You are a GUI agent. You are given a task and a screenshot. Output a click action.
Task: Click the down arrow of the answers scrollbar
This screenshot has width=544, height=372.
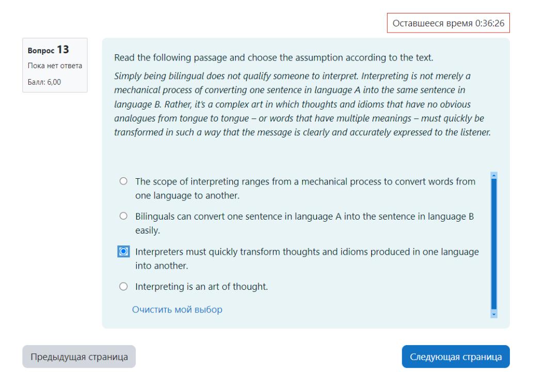click(x=494, y=314)
